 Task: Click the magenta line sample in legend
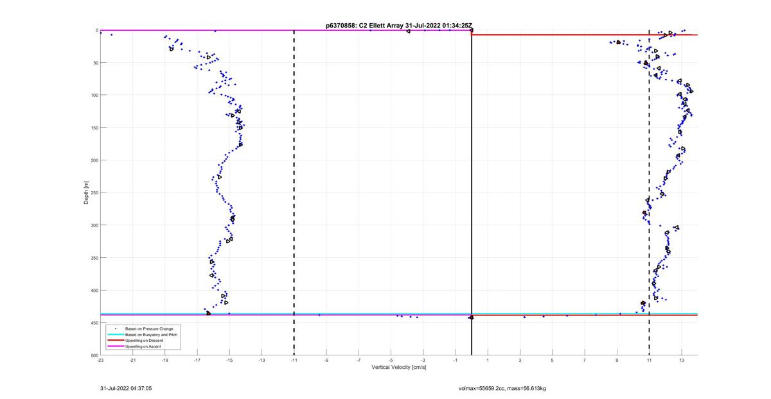115,346
